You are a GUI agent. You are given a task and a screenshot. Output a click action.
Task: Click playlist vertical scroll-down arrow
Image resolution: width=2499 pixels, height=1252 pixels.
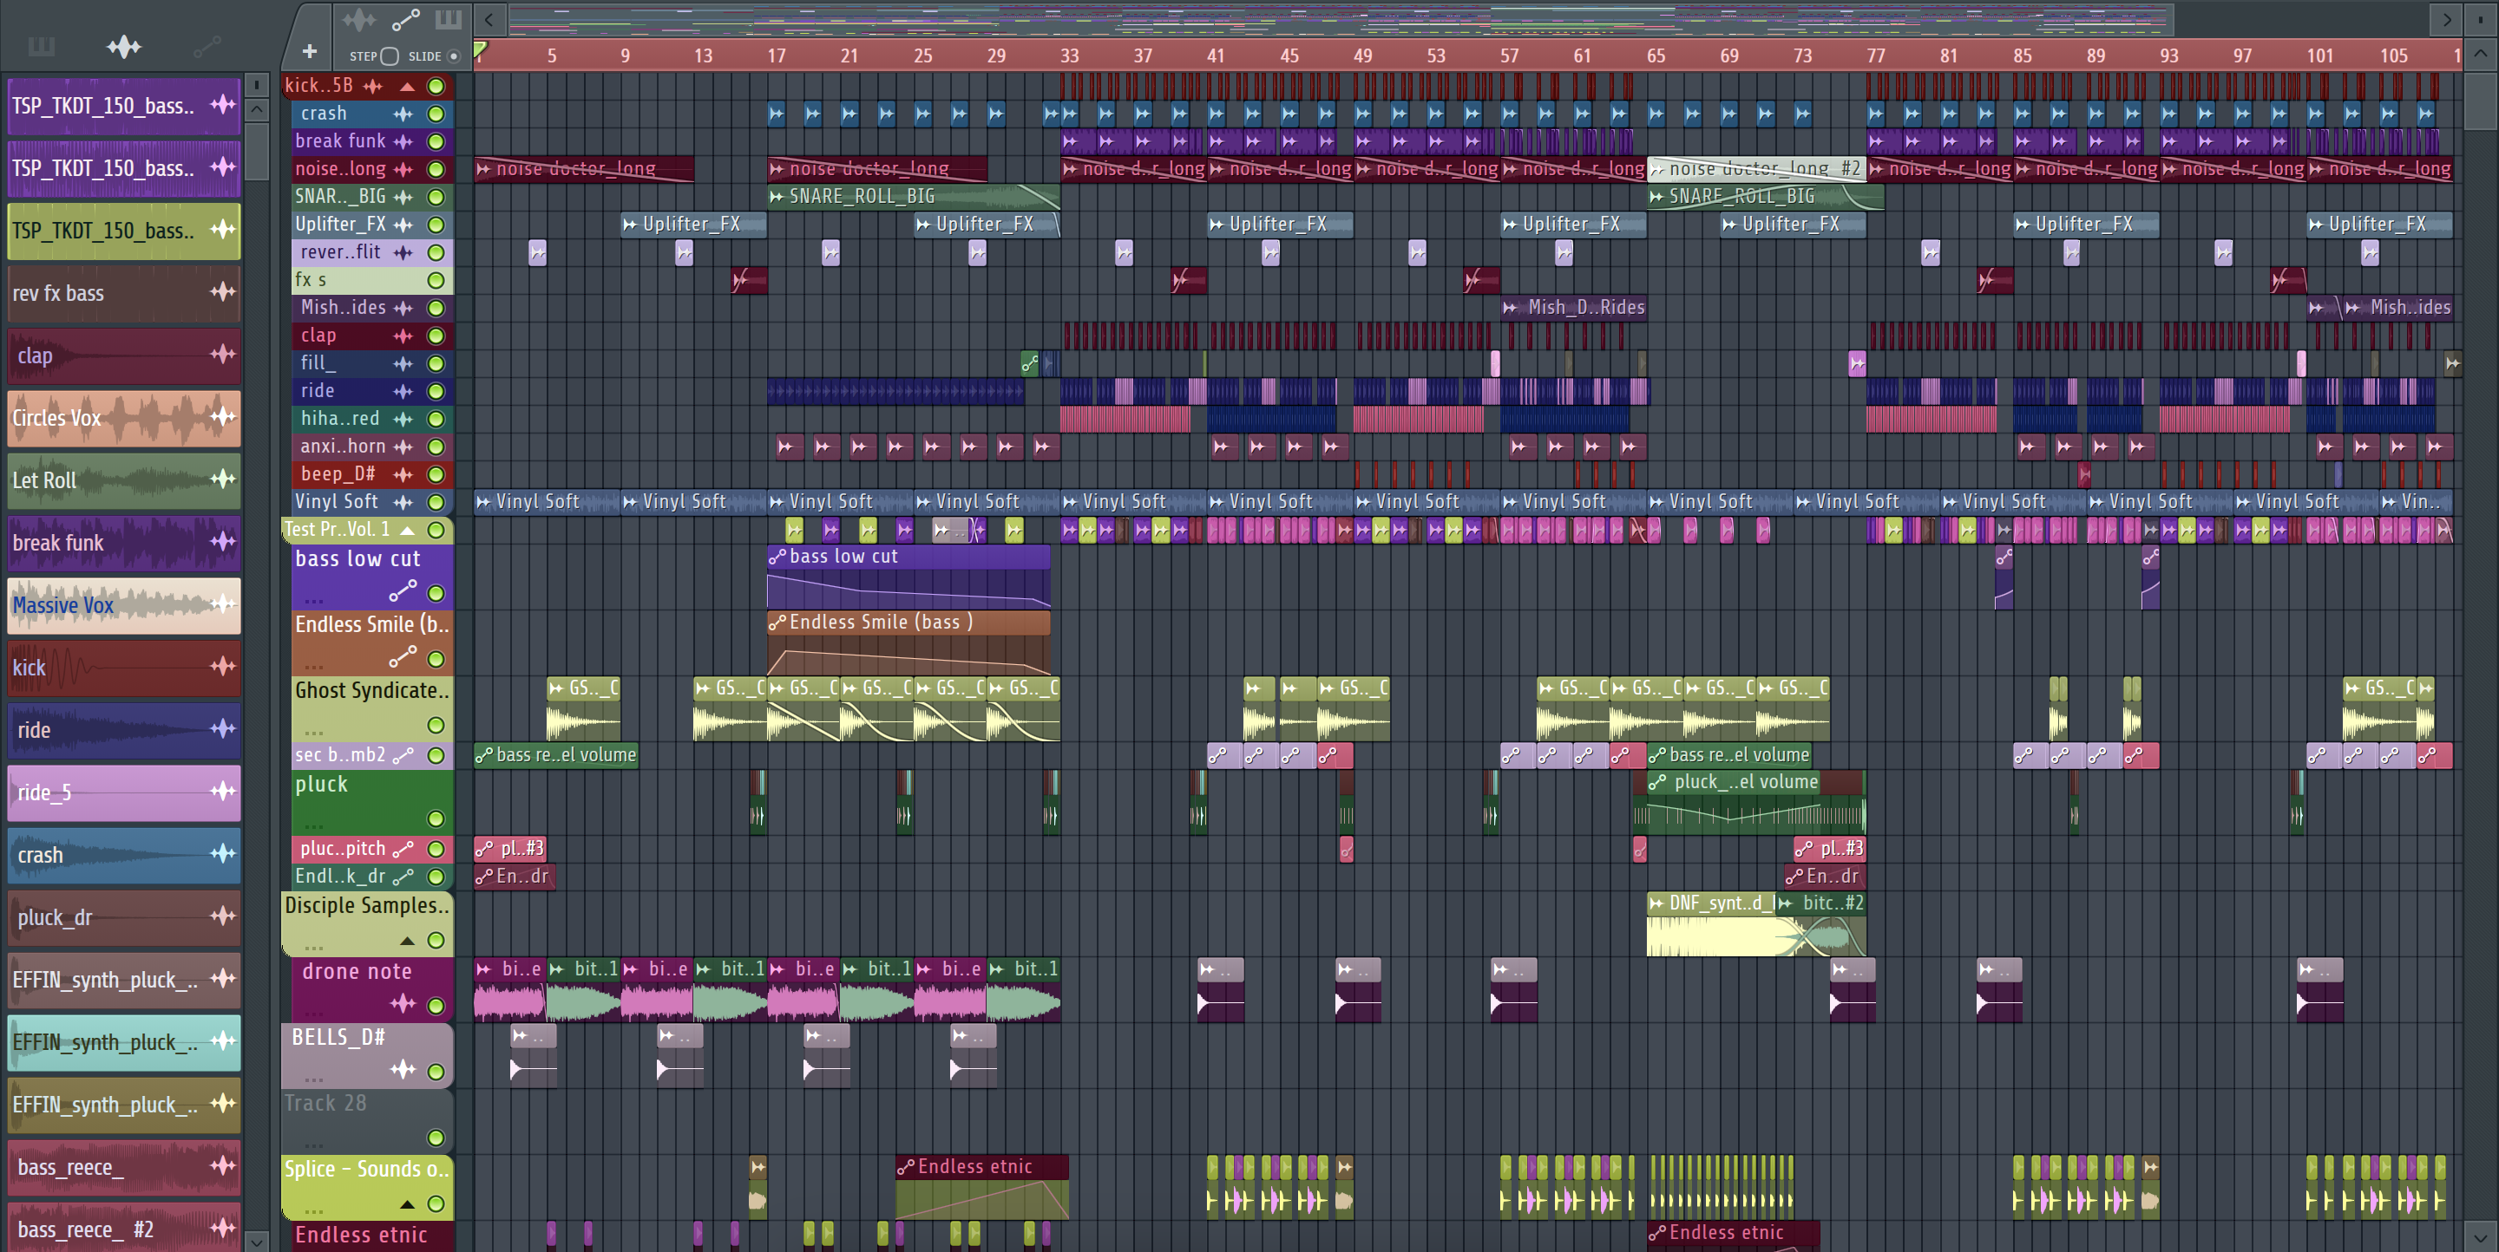coord(2481,1237)
